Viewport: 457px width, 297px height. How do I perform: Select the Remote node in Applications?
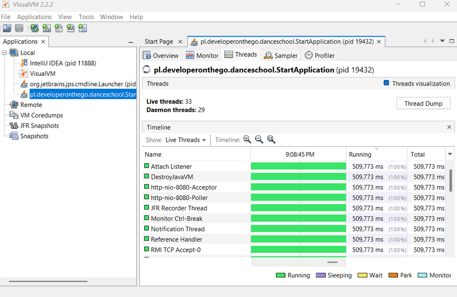point(31,105)
